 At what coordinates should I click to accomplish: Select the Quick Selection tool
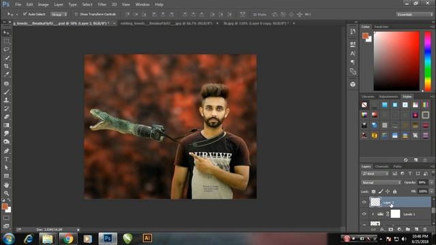(6, 58)
